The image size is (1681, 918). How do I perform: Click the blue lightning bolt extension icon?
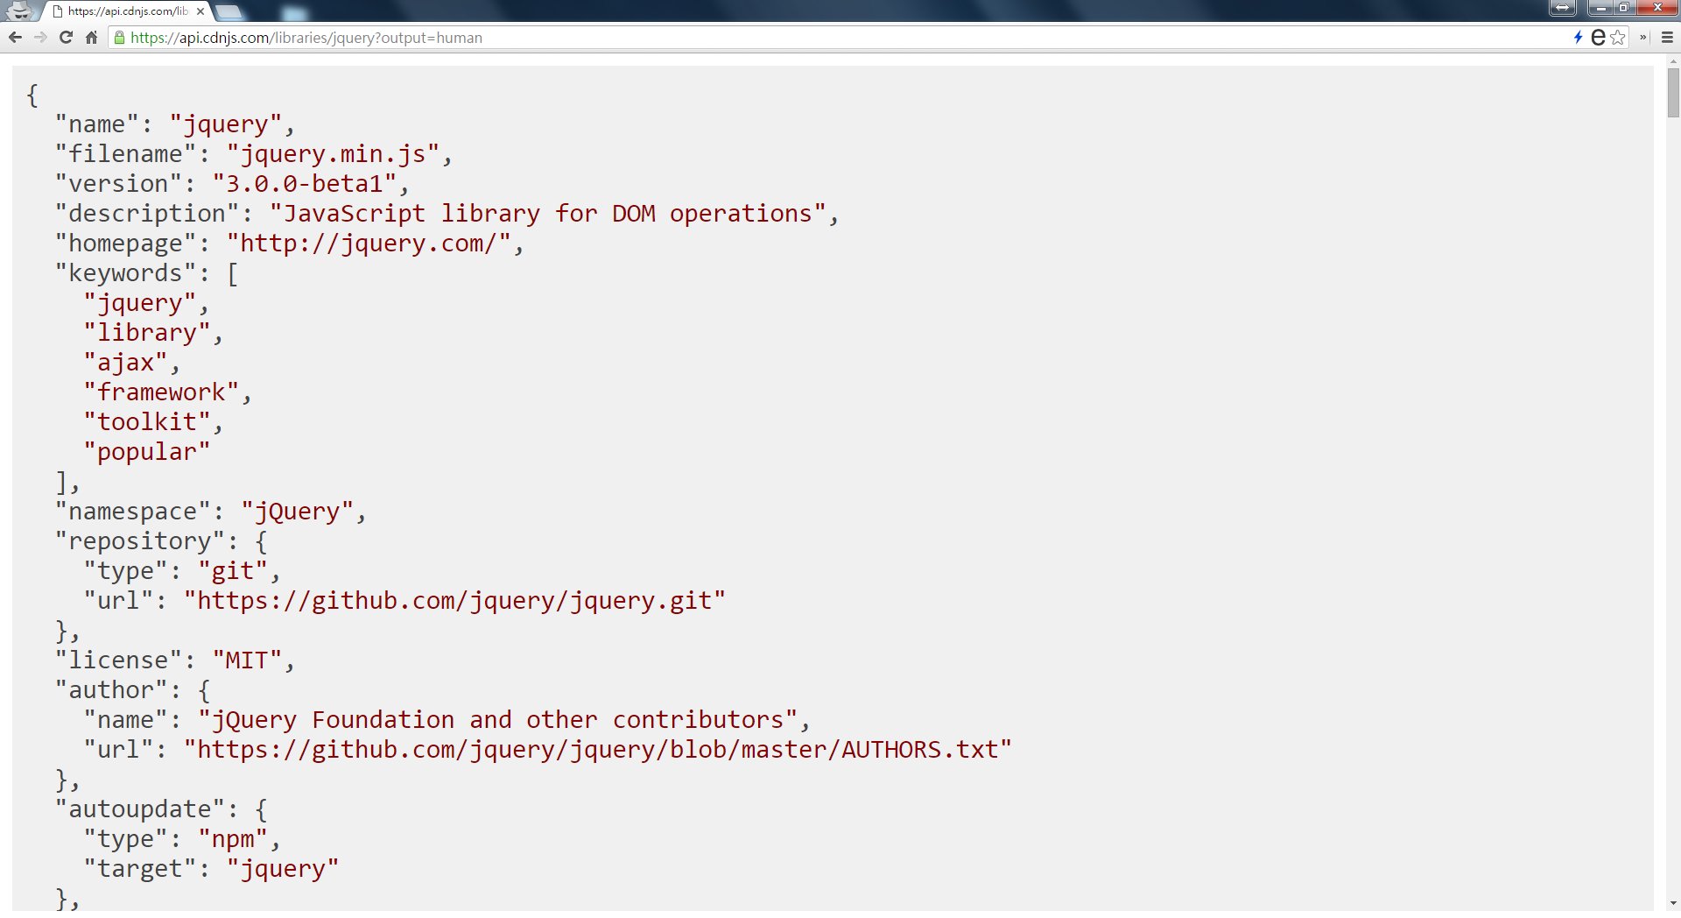(1579, 38)
